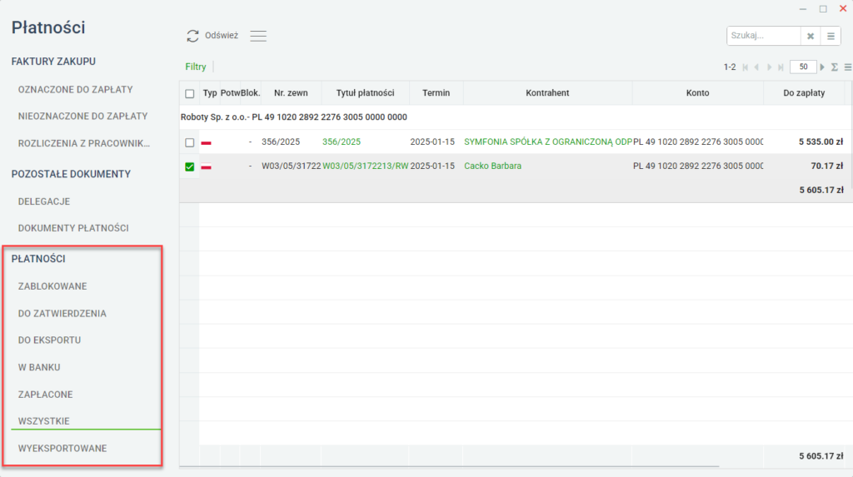Image resolution: width=853 pixels, height=477 pixels.
Task: Sort by the Blok. column header
Action: [250, 93]
